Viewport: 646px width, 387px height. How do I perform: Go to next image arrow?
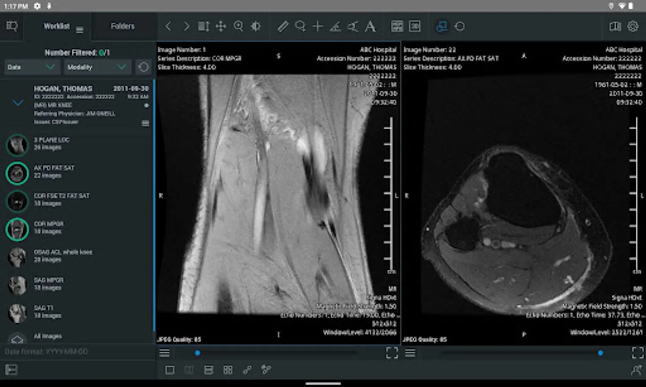click(186, 27)
